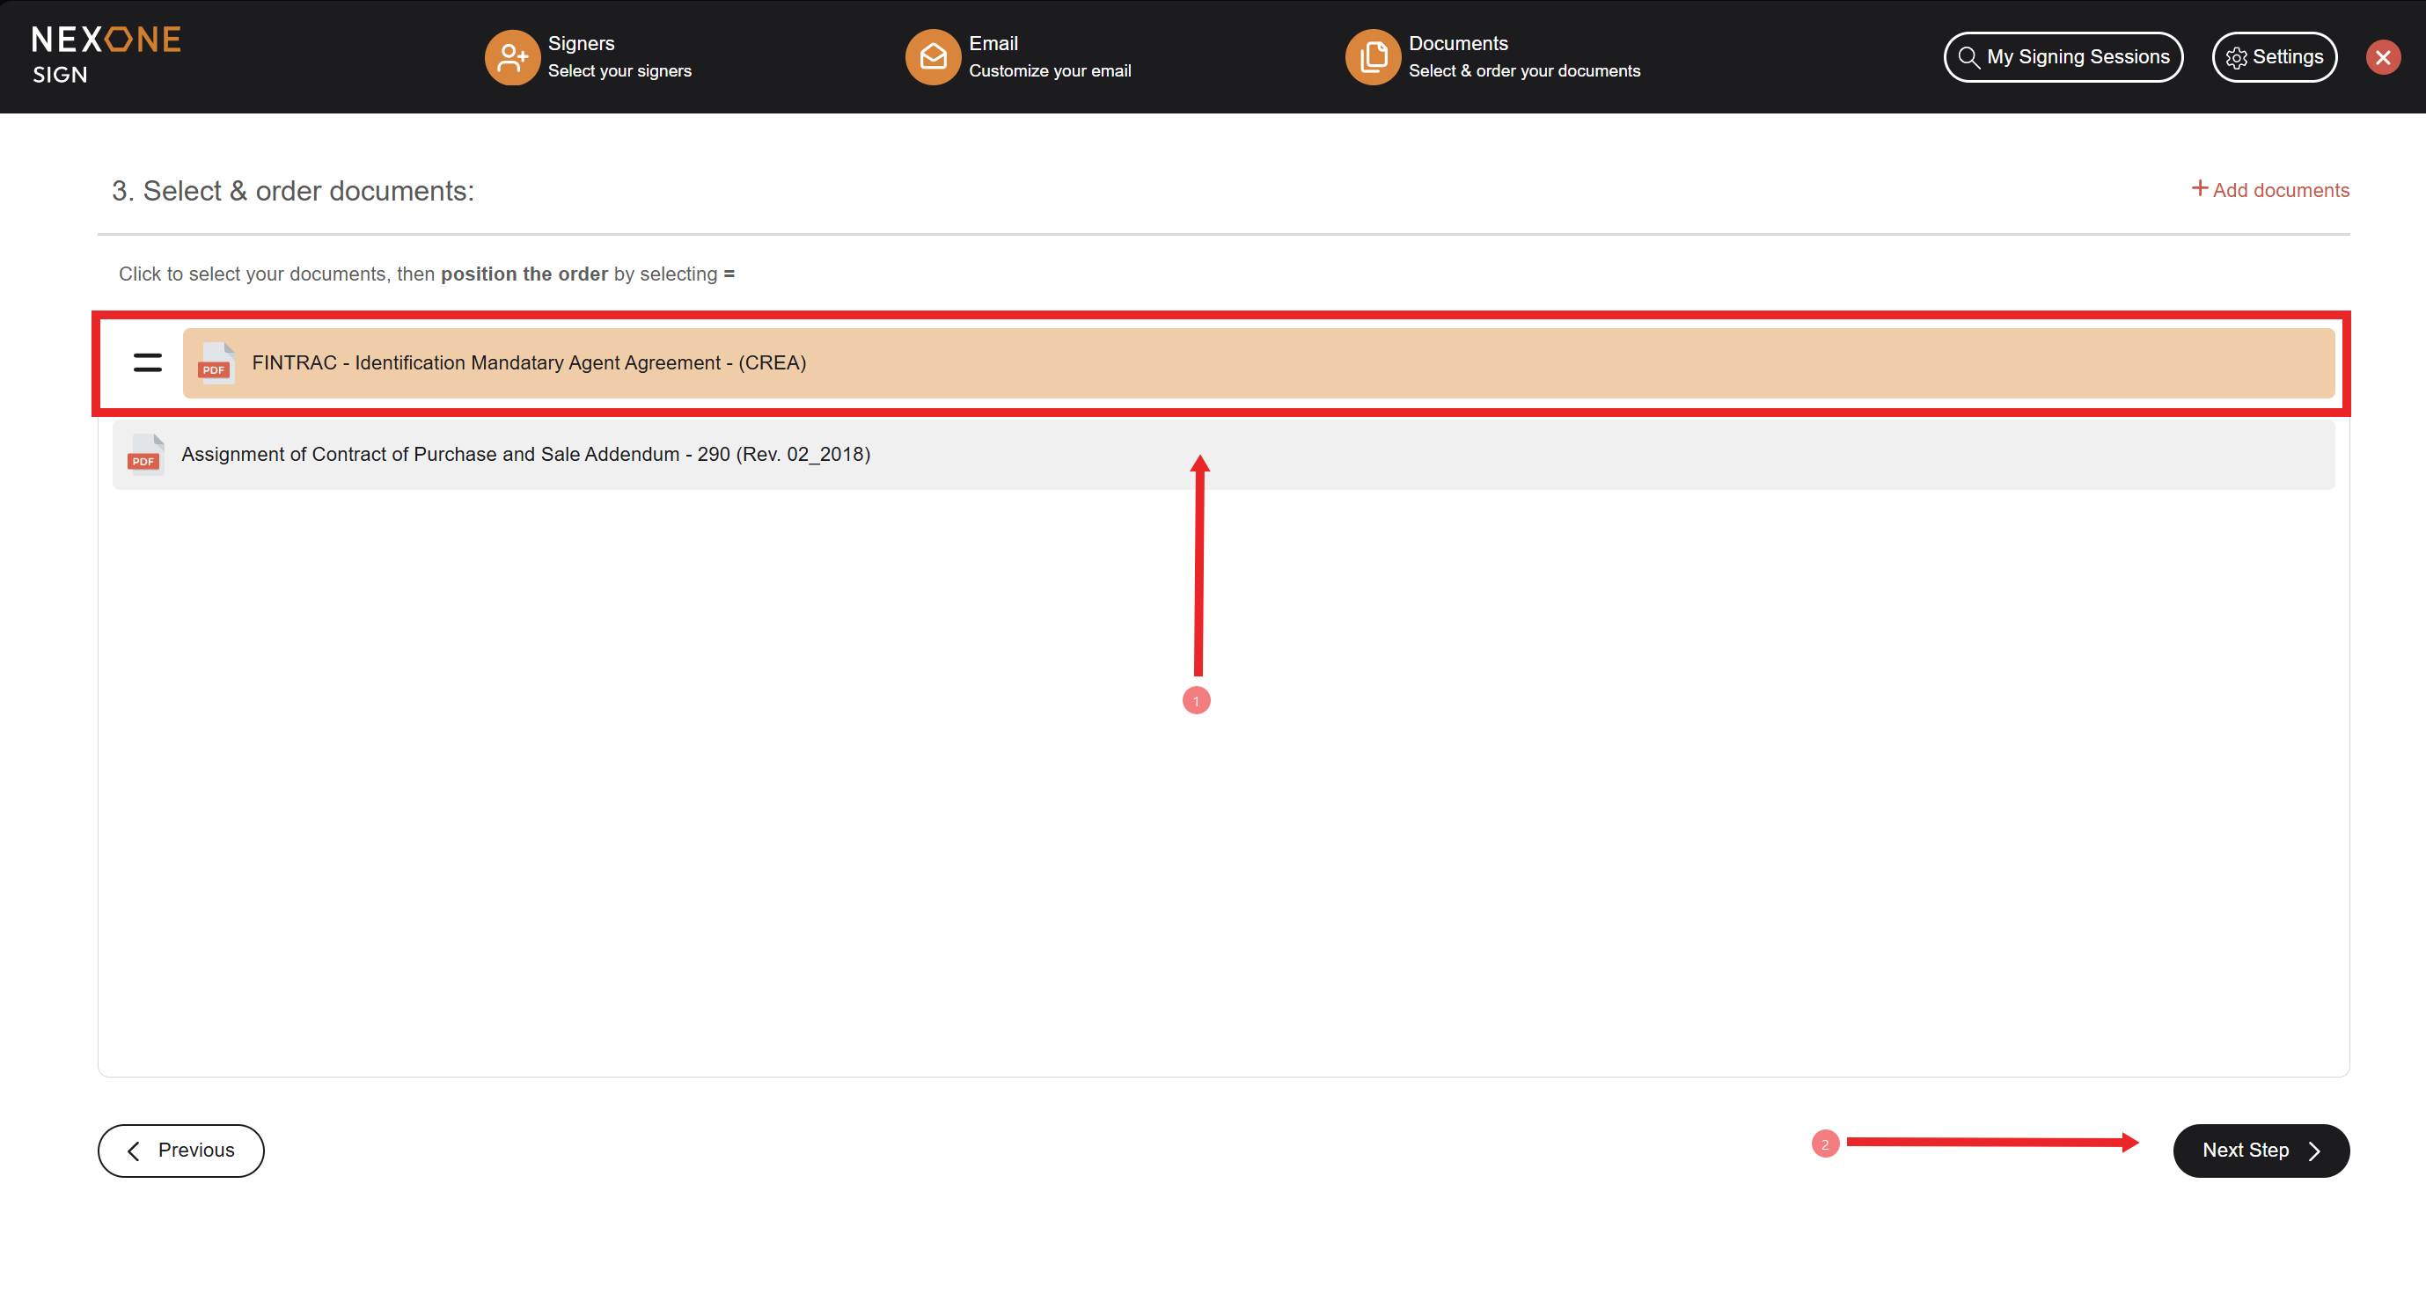Image resolution: width=2426 pixels, height=1308 pixels.
Task: Open the Settings button
Action: pos(2274,57)
